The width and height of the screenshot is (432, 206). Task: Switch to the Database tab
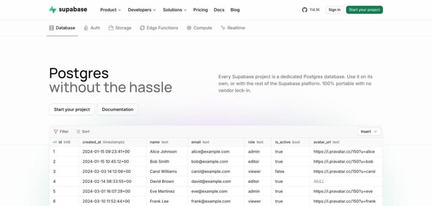(62, 28)
